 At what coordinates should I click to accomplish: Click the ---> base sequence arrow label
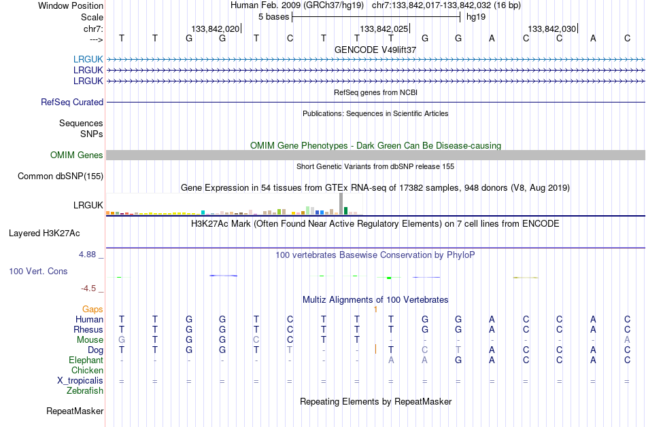pos(96,39)
